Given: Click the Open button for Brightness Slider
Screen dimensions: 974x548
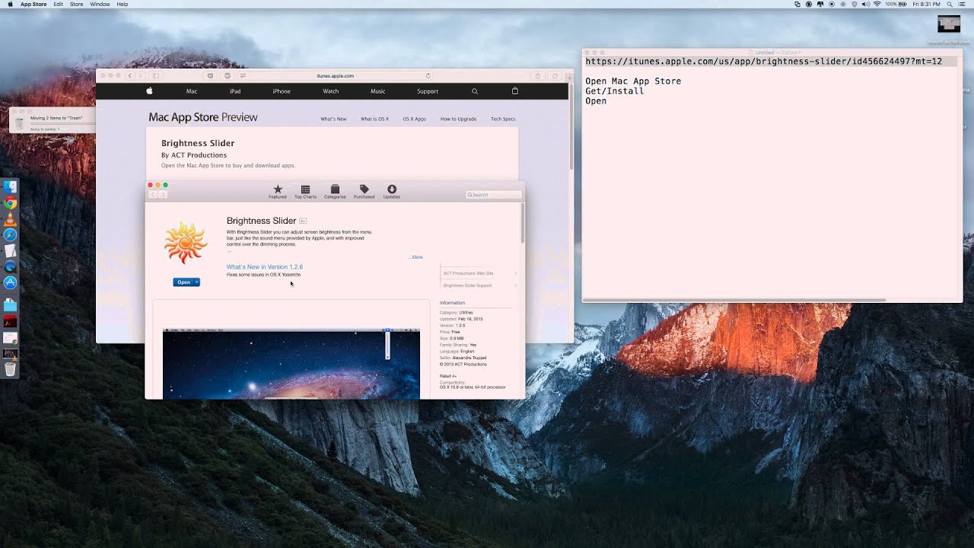Looking at the screenshot, I should point(183,282).
